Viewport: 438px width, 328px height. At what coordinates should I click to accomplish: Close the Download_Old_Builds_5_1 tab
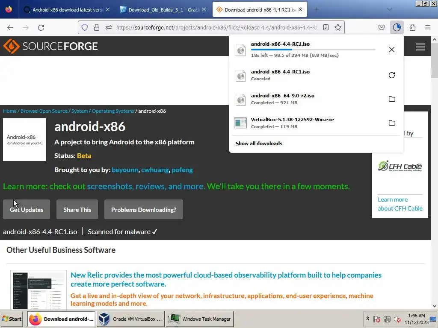click(x=204, y=9)
